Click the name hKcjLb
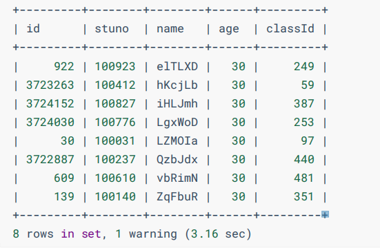Image resolution: width=380 pixels, height=250 pixels. 177,85
